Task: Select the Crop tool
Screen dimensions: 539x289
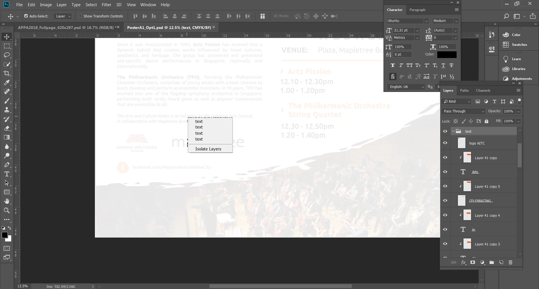Action: 7,73
